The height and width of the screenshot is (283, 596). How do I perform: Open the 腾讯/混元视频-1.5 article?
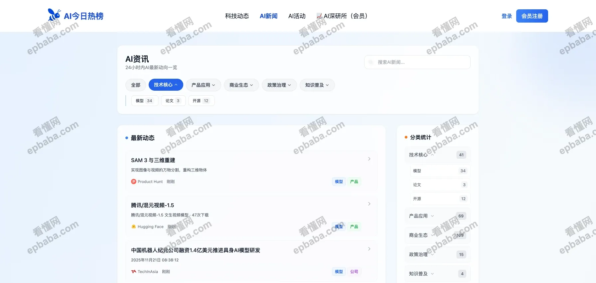[152, 205]
